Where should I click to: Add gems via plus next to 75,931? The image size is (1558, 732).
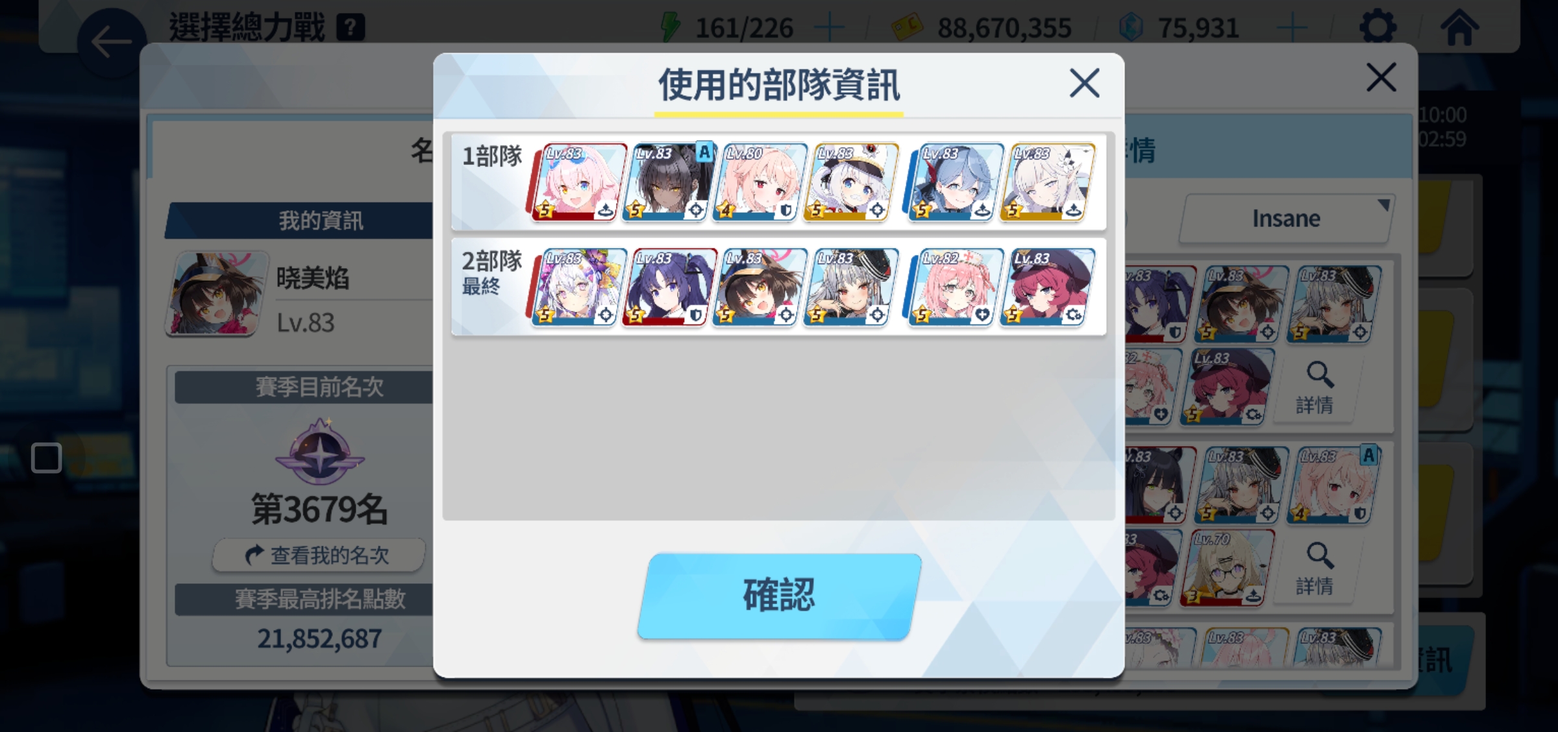(x=1291, y=28)
